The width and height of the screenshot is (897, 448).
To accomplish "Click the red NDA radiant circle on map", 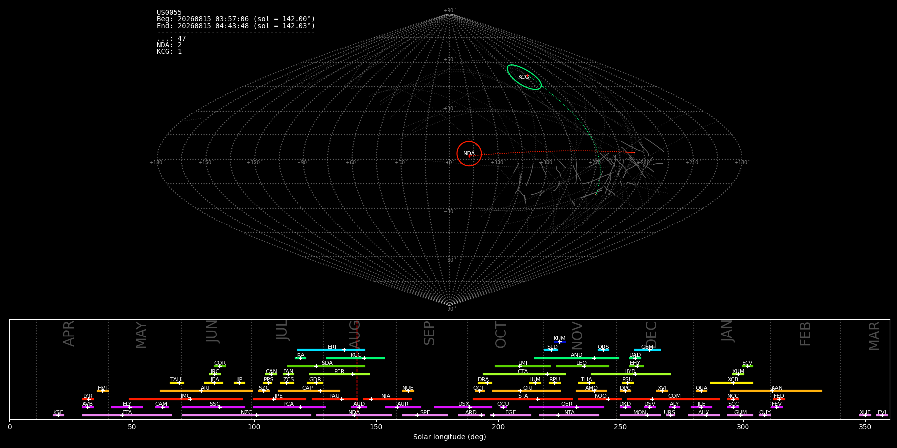I will [469, 153].
